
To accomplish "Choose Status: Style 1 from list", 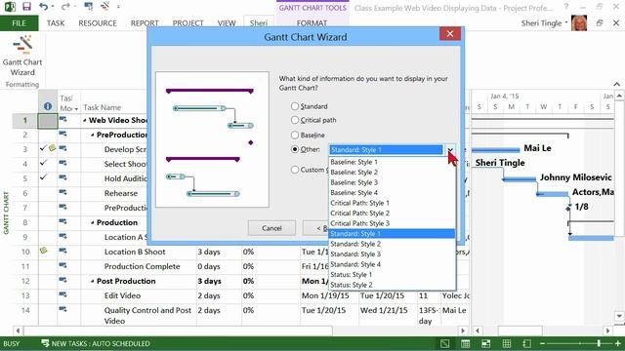I will (392, 275).
